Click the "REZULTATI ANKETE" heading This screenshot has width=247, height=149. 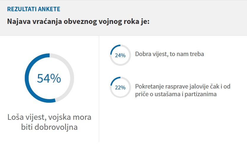point(33,9)
